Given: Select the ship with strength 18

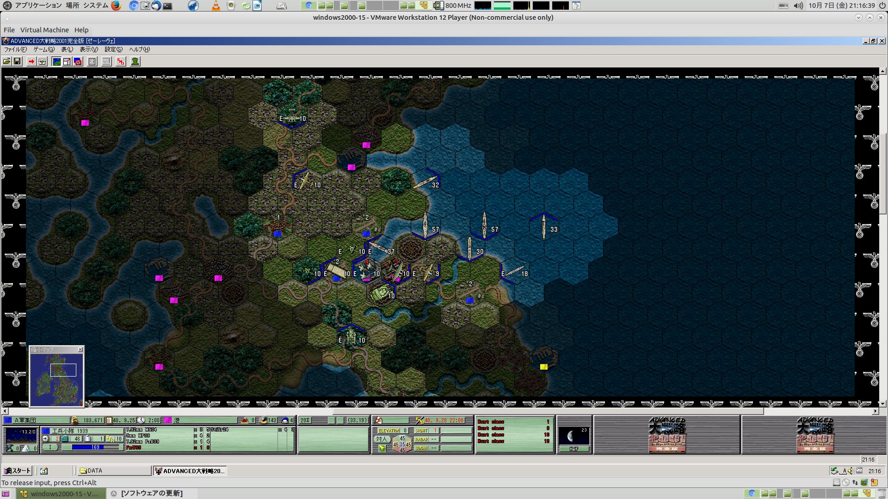Looking at the screenshot, I should coord(514,272).
